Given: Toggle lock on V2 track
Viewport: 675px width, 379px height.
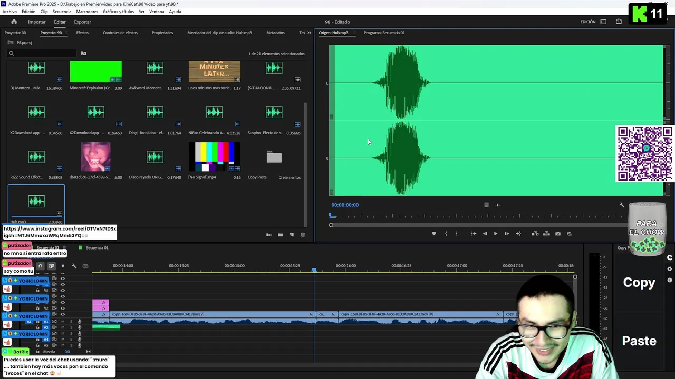Looking at the screenshot, I should click(x=37, y=308).
